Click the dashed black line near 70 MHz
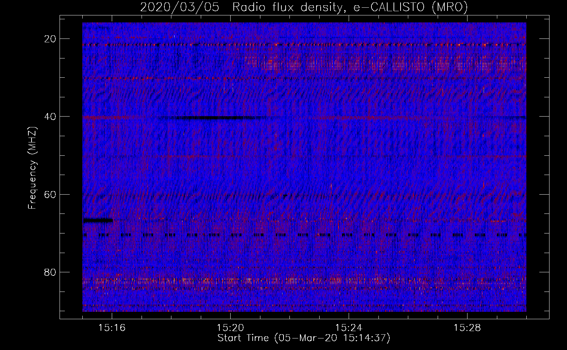Image resolution: width=567 pixels, height=350 pixels. point(304,235)
